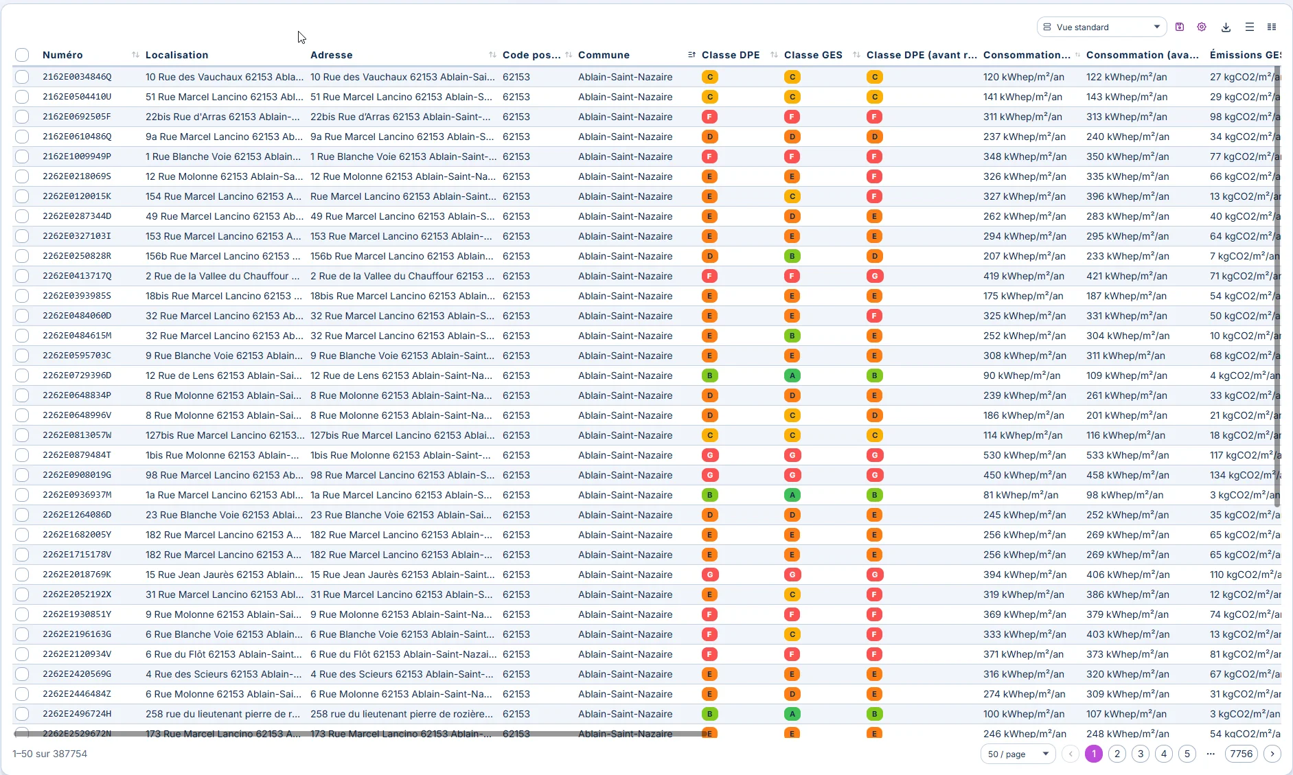Screen dimensions: 1293x775
Task: Check row 2262E0218069S
Action: pos(22,176)
